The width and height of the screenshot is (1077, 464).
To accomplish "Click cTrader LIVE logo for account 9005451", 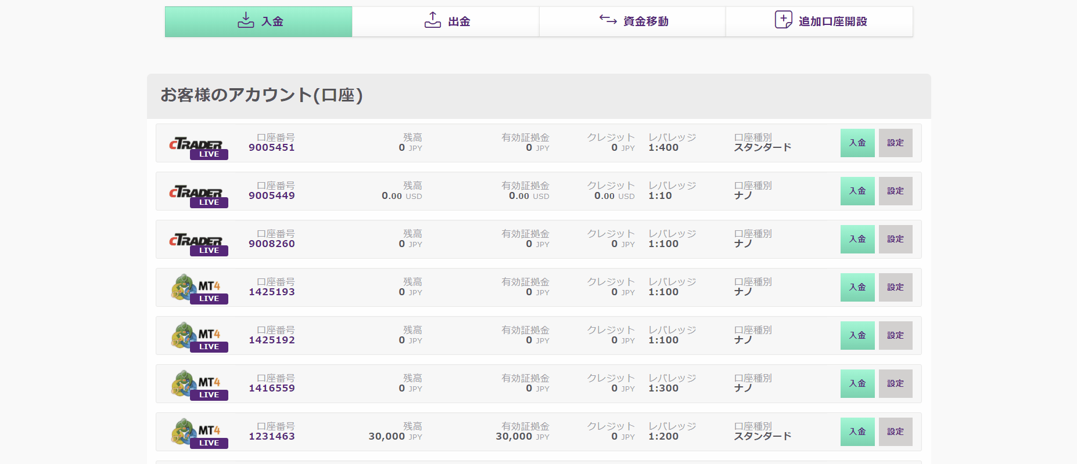I will click(198, 148).
